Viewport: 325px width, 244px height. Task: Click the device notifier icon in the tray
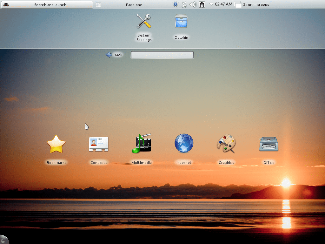[x=202, y=4]
